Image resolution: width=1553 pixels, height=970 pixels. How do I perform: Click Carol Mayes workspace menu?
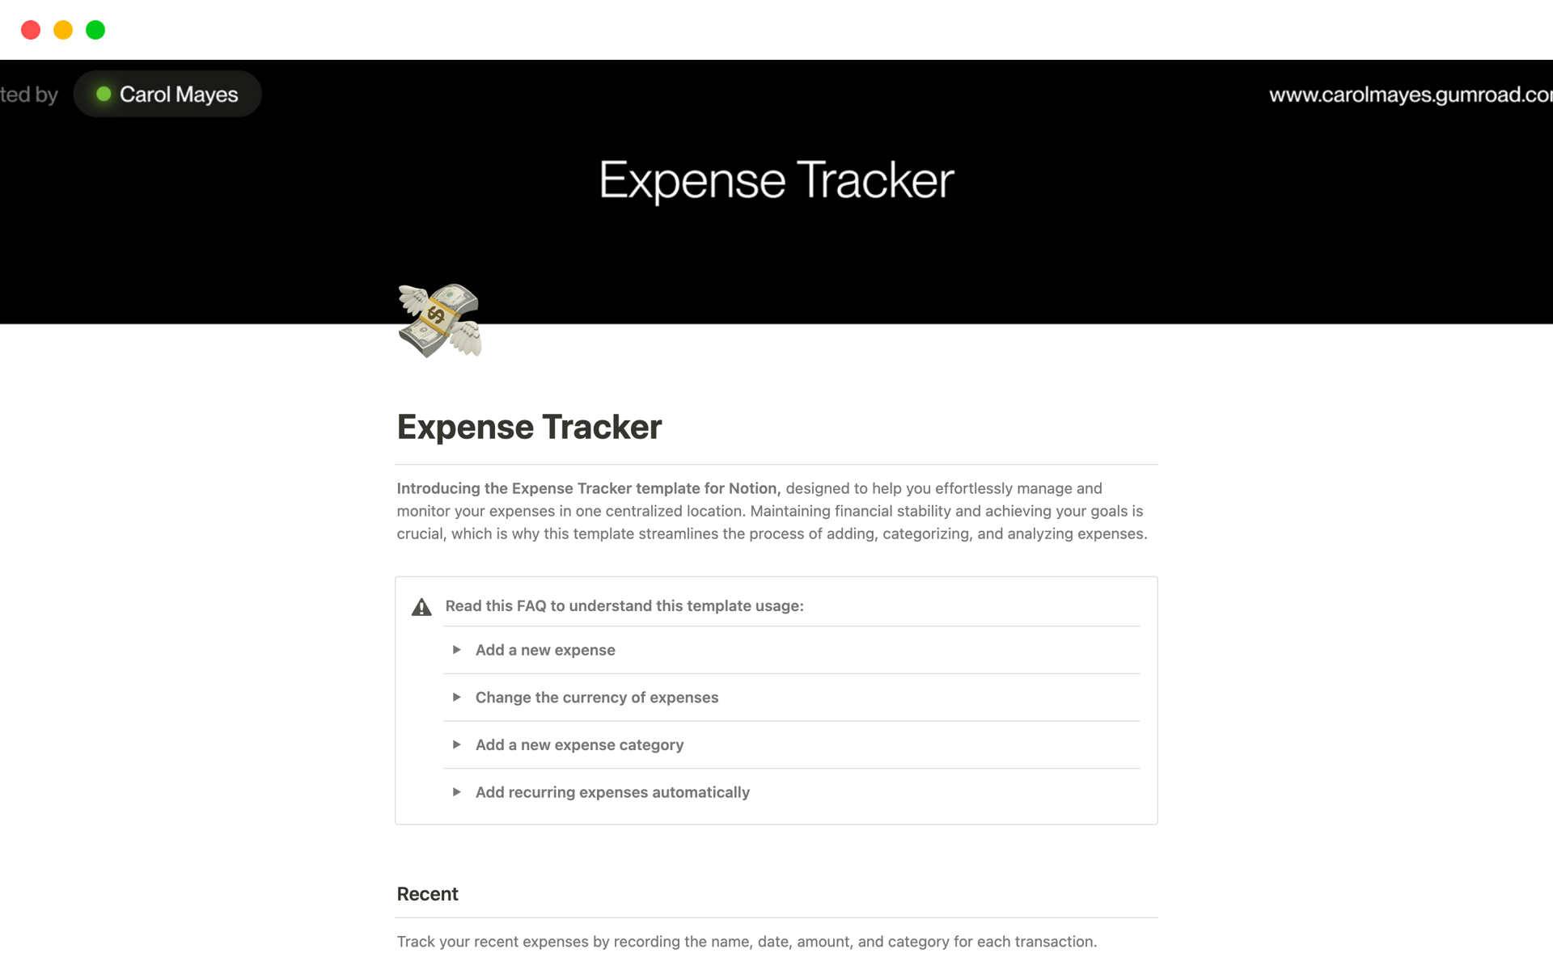(167, 95)
